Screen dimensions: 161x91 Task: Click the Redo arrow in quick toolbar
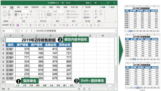coord(26,25)
